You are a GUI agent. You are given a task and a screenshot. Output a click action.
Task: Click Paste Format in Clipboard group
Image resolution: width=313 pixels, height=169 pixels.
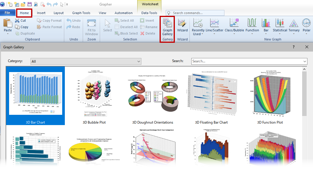click(x=49, y=27)
